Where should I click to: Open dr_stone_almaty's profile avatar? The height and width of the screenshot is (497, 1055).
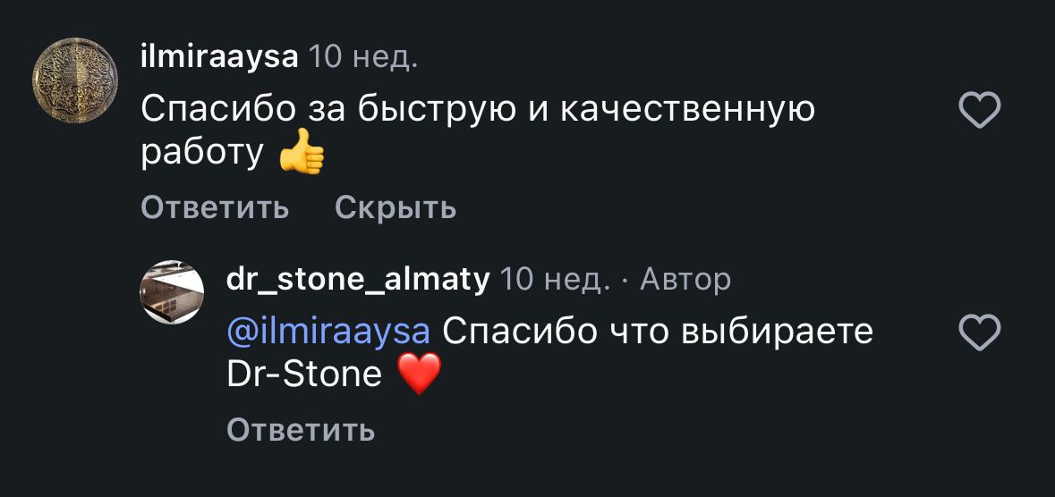tap(174, 292)
